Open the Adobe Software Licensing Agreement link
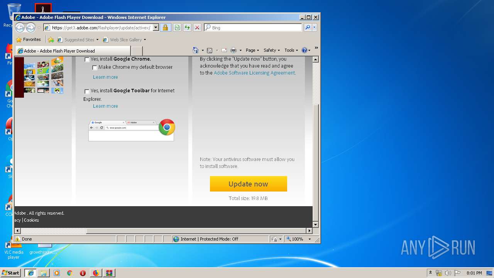494x278 pixels. [x=254, y=73]
